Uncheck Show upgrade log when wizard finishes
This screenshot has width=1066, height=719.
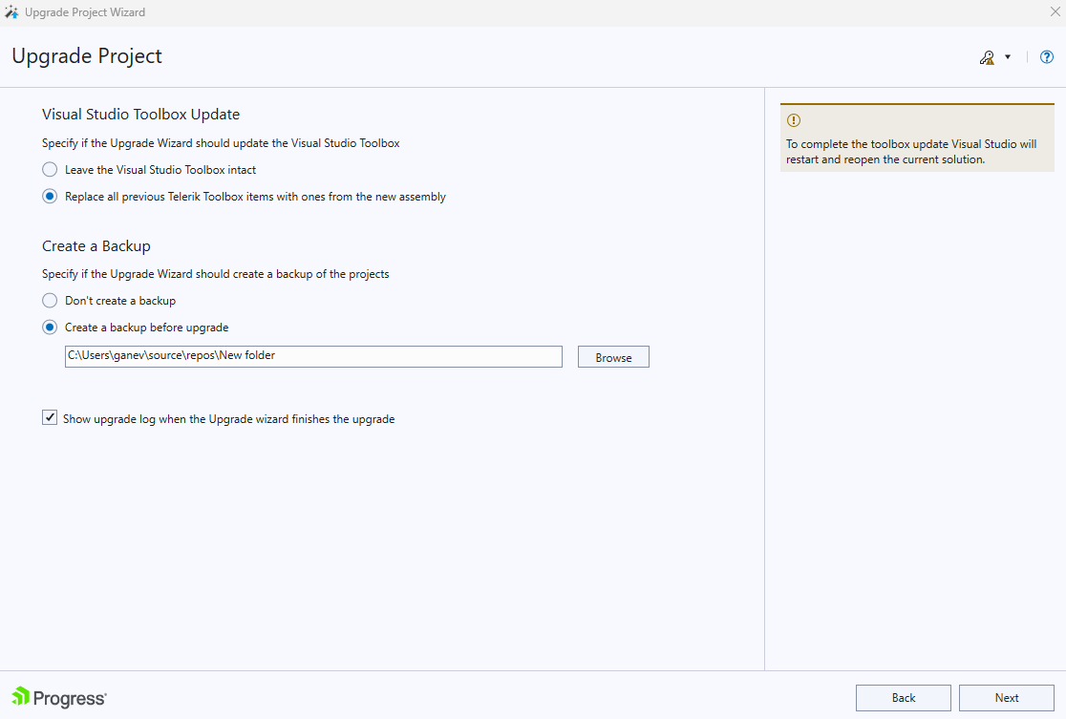click(x=49, y=417)
